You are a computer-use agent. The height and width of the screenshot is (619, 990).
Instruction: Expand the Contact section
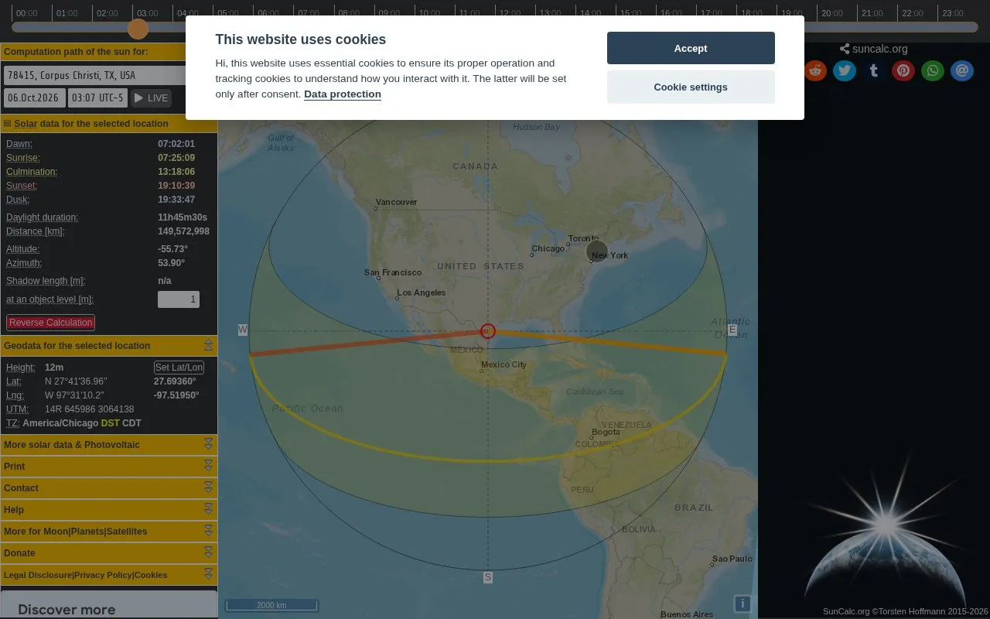tap(108, 488)
